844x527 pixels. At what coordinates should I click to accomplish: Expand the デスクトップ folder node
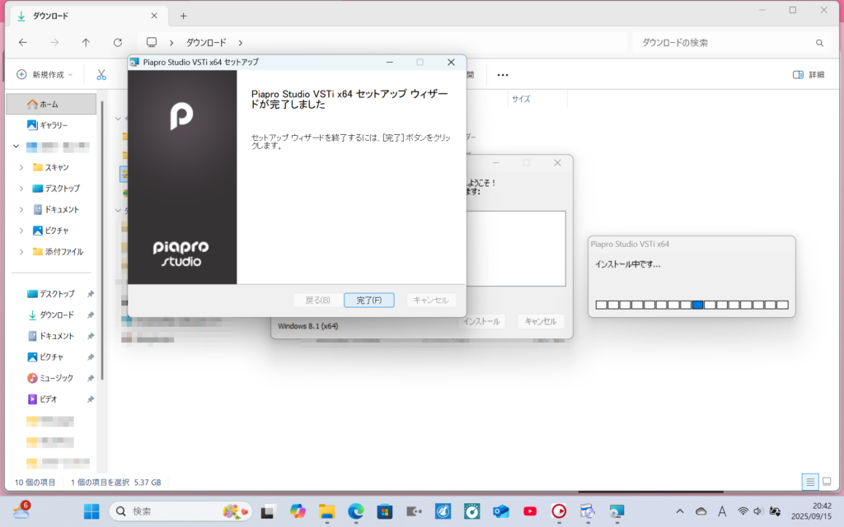[21, 189]
